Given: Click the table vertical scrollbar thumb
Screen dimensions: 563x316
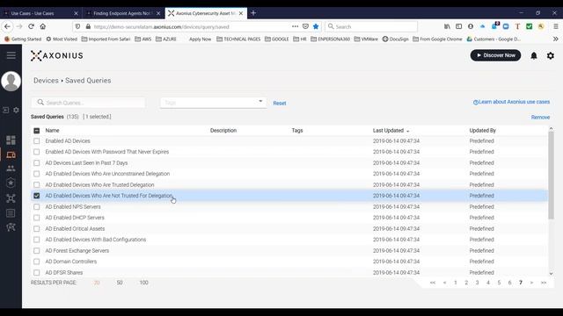Looking at the screenshot, I should coord(552,176).
